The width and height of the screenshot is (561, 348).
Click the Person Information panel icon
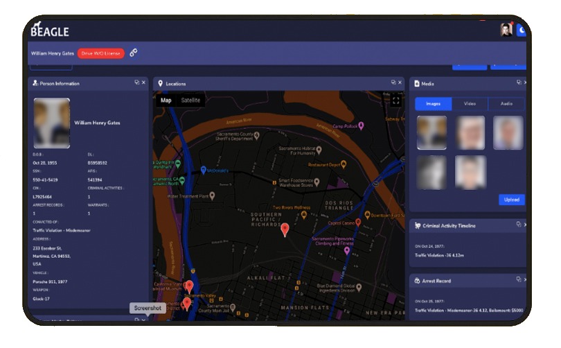pos(35,83)
